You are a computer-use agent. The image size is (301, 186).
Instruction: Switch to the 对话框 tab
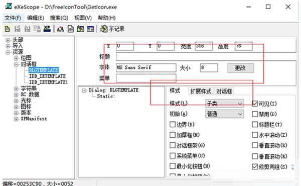pos(224,91)
